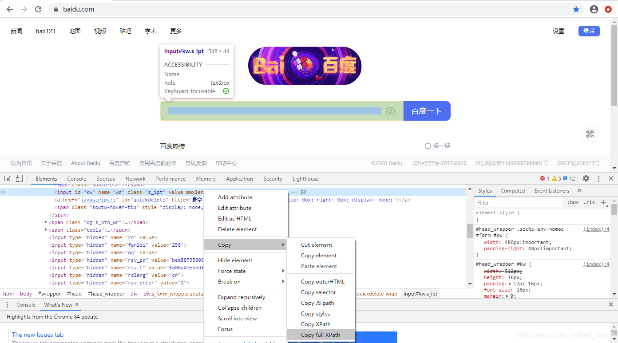
Task: Click the bookmark star in address bar
Action: point(576,9)
